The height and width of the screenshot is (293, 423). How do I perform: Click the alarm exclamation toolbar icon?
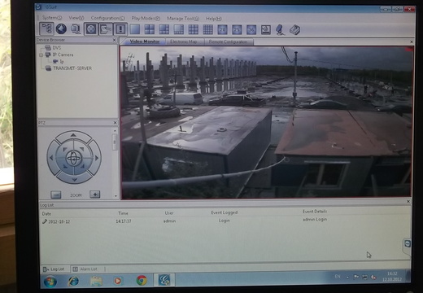tap(120, 29)
